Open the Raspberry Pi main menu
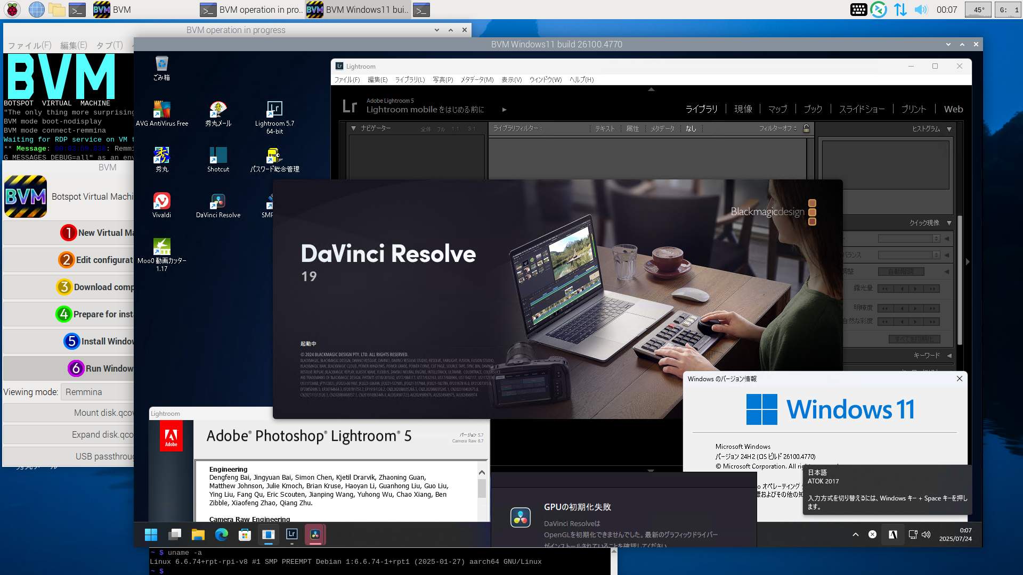The height and width of the screenshot is (575, 1023). click(12, 10)
